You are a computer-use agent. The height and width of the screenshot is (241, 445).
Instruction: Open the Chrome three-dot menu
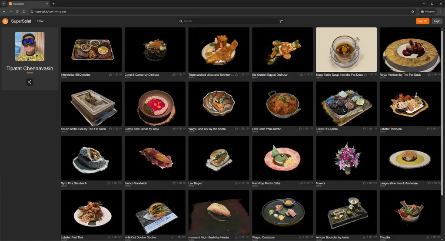[441, 11]
